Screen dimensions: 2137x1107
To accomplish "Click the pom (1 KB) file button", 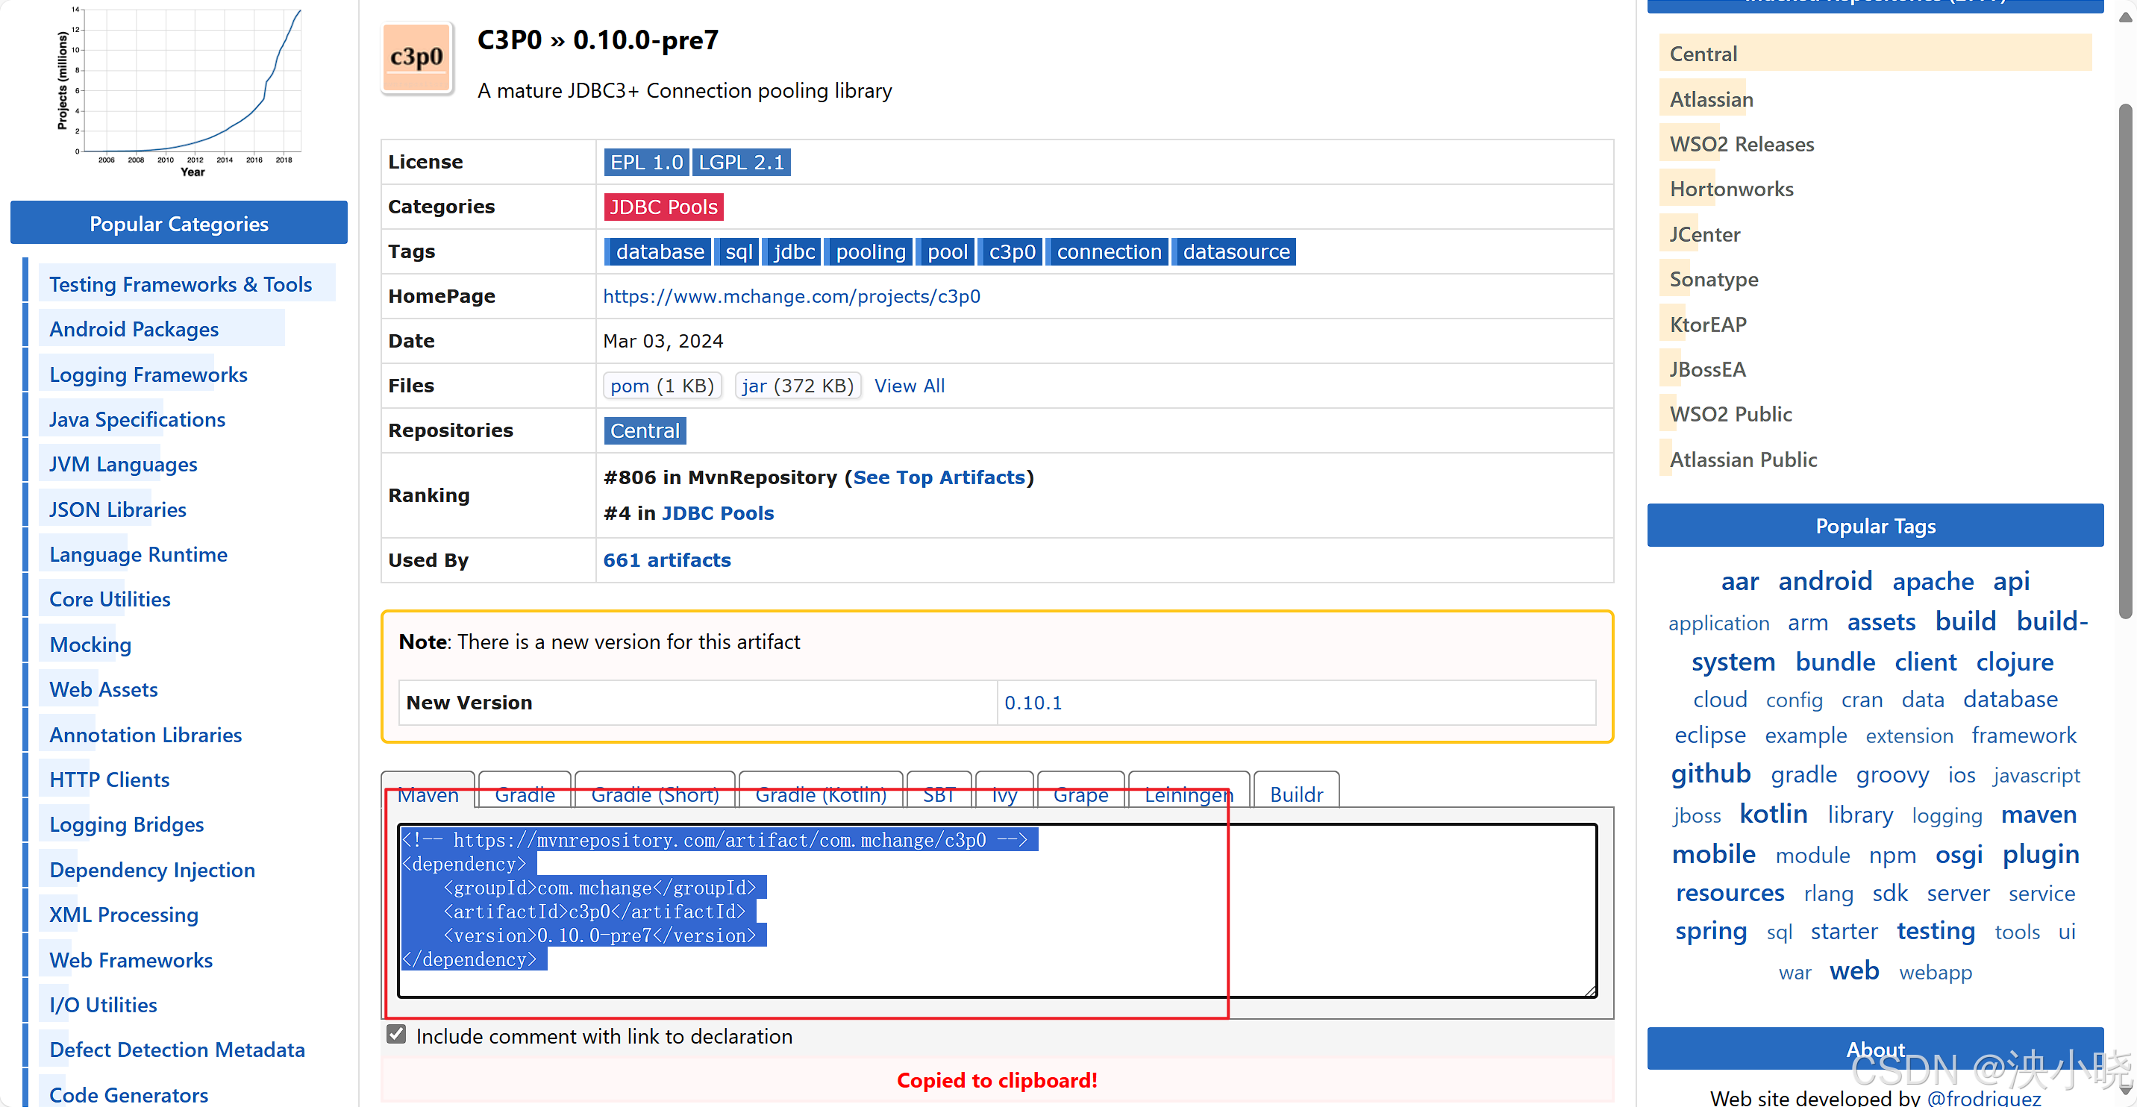I will [661, 386].
